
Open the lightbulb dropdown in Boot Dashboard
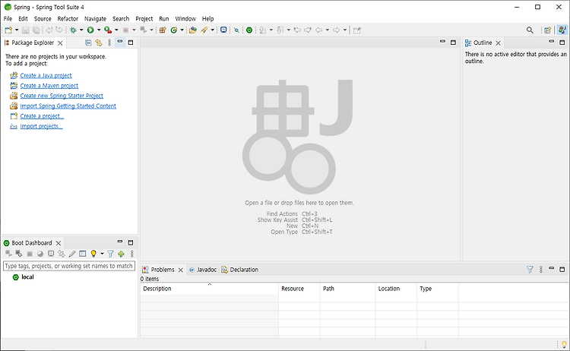click(x=102, y=254)
